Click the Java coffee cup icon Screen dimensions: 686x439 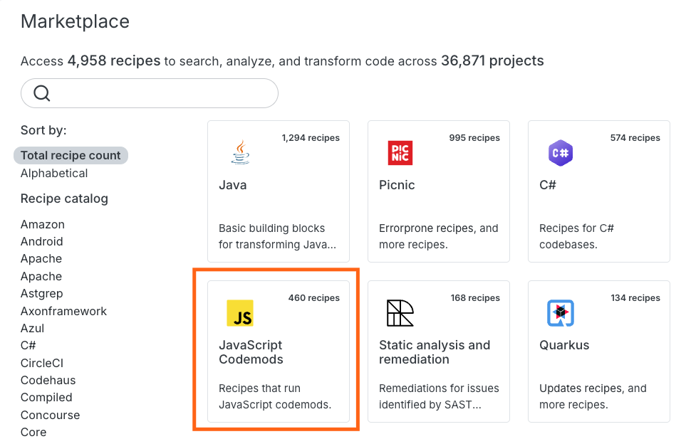tap(240, 152)
